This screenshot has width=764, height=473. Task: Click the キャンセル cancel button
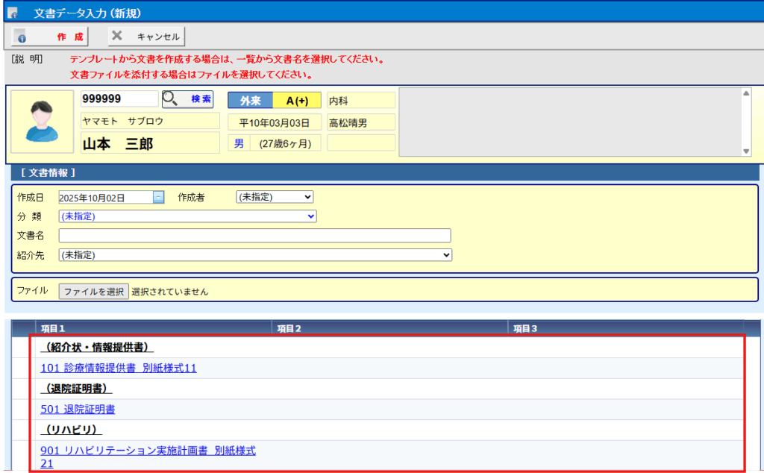coord(145,36)
